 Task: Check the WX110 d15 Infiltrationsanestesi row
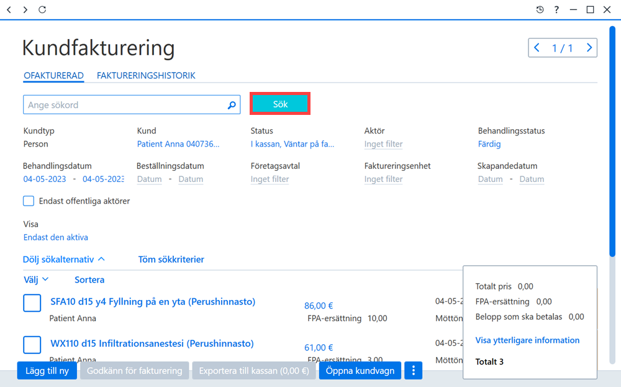click(x=32, y=345)
